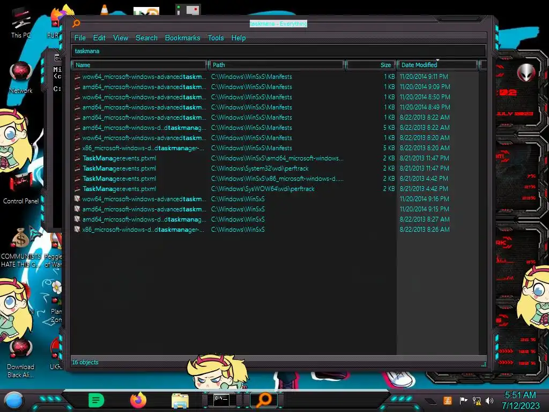Open Peggle desktop shortcut

tap(53, 251)
